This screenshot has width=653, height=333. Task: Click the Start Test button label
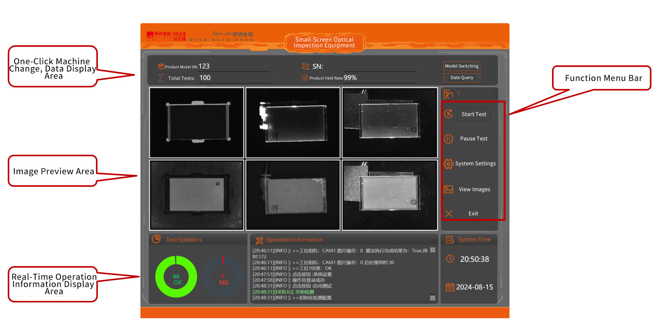coord(474,114)
